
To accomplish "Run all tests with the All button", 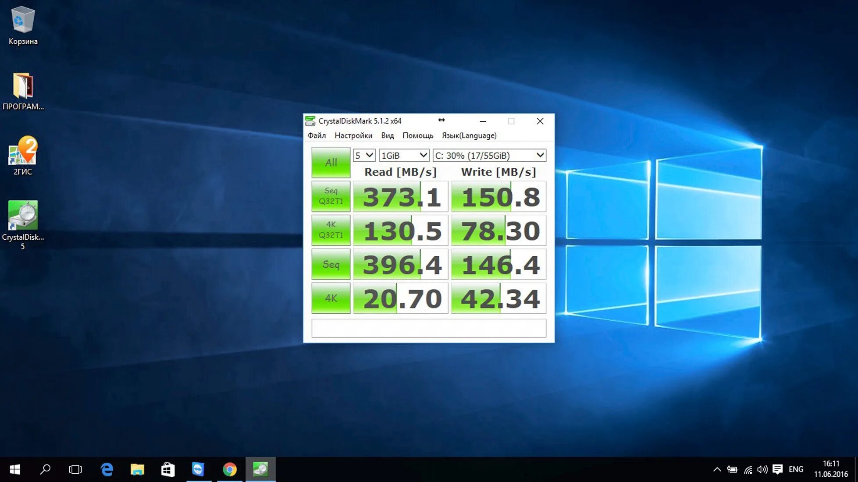I will 331,163.
